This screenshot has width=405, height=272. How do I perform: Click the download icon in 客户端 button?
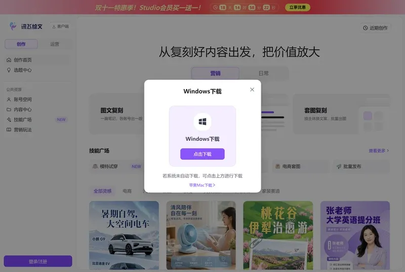coord(54,26)
